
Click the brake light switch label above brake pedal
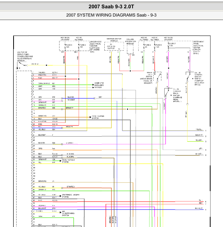click(x=147, y=78)
